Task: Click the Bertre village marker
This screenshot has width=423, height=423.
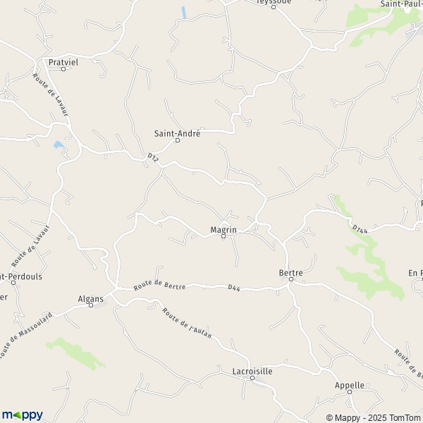Action: click(x=290, y=279)
